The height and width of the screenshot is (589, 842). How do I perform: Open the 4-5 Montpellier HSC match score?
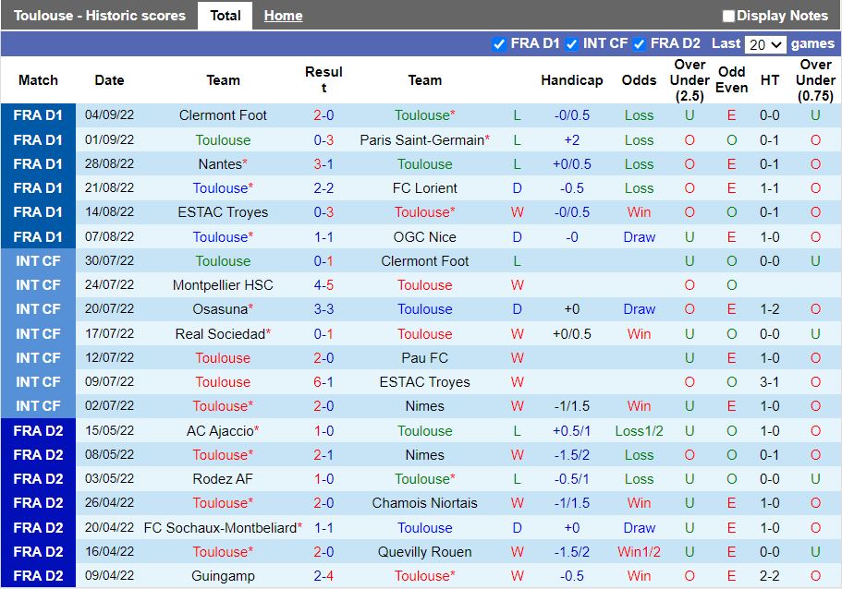[323, 285]
